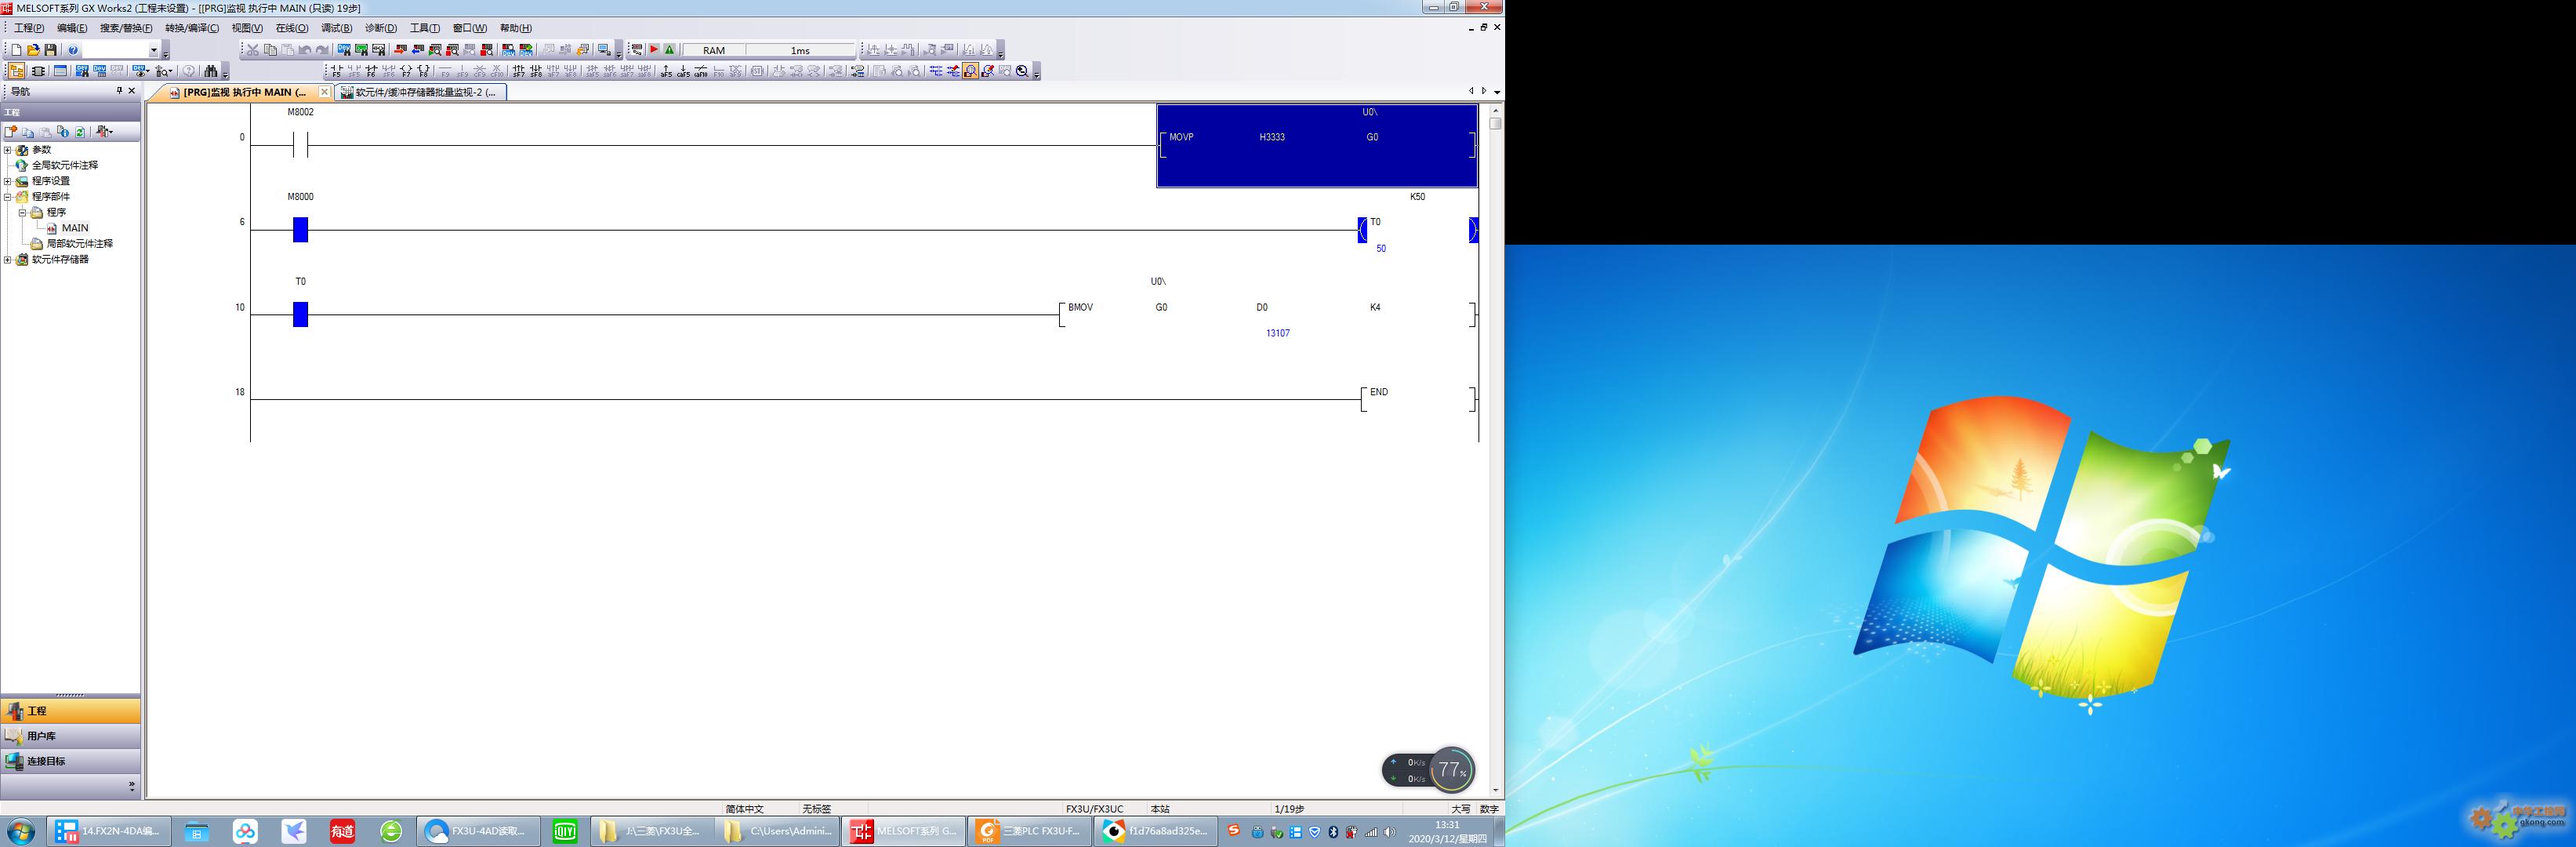Open the GX Works2 help icon
Viewport: 2576px width, 847px height.
[73, 50]
